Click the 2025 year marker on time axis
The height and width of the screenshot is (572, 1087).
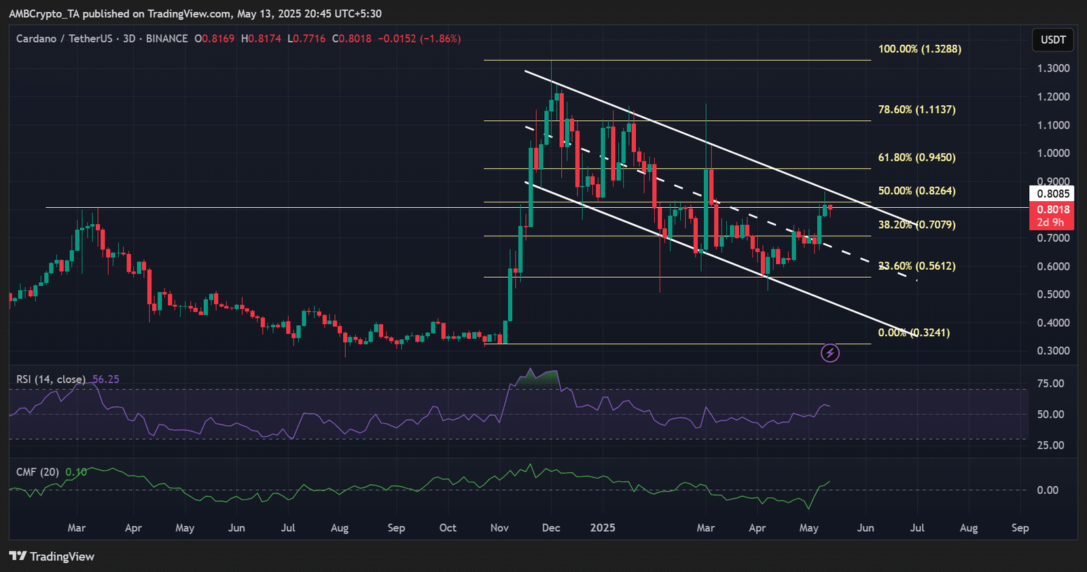pos(603,528)
